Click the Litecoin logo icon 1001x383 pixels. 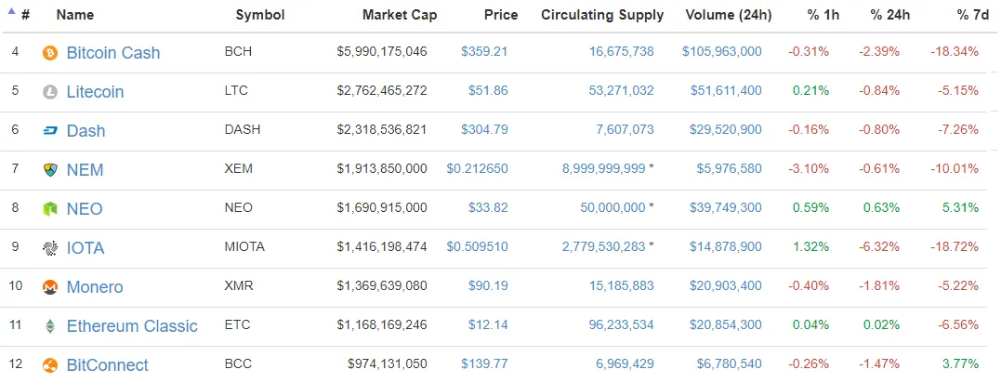pyautogui.click(x=50, y=92)
